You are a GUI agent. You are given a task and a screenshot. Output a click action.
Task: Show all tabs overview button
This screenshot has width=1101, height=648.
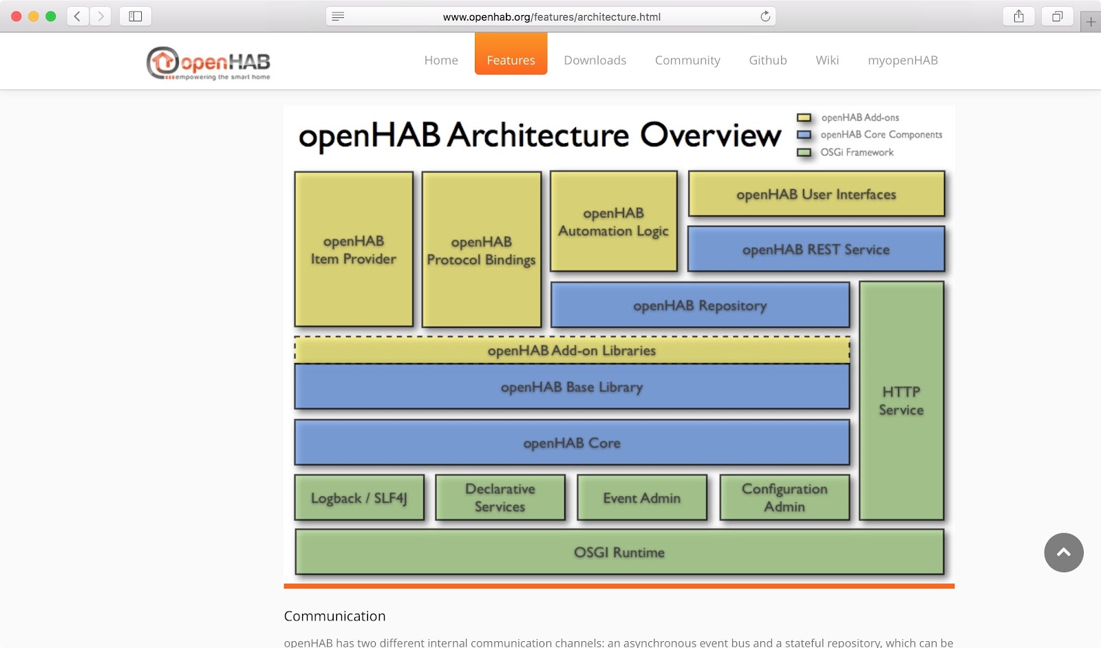pyautogui.click(x=1058, y=17)
